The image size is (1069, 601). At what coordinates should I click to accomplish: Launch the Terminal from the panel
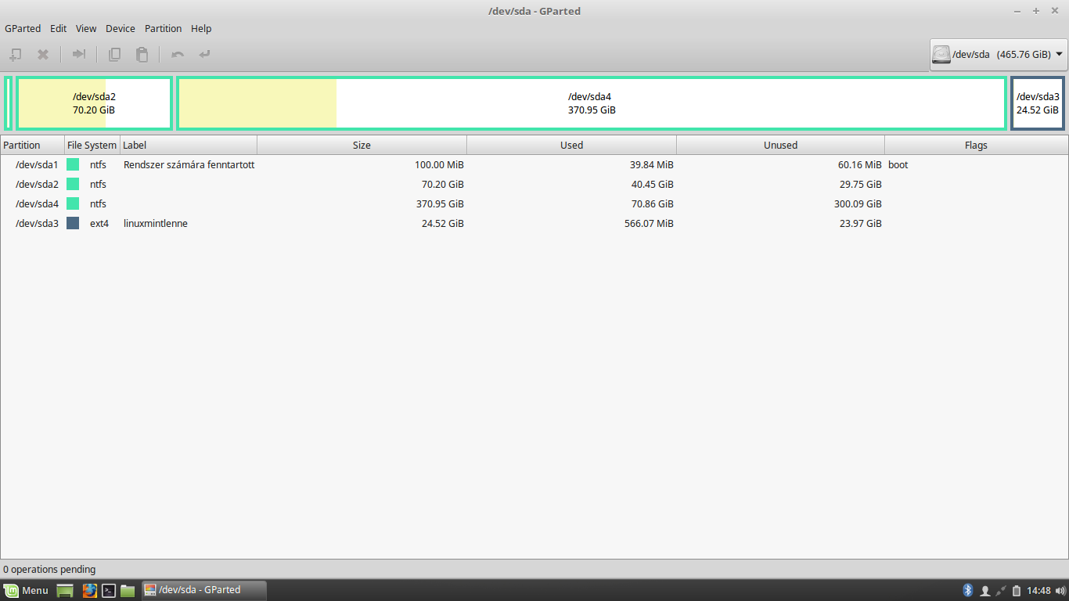(110, 591)
